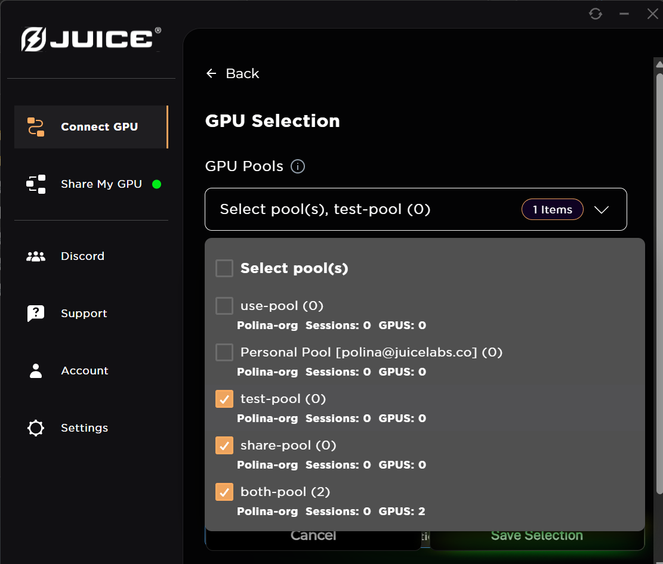Click the 1 Items badge
Viewport: 663px width, 564px height.
coord(552,209)
